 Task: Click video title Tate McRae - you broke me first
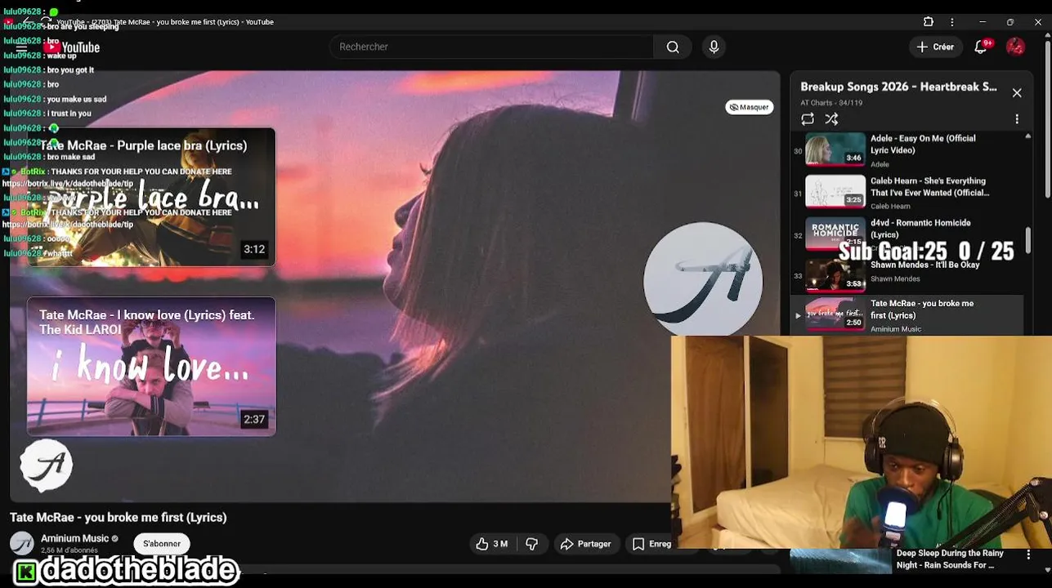tap(119, 518)
